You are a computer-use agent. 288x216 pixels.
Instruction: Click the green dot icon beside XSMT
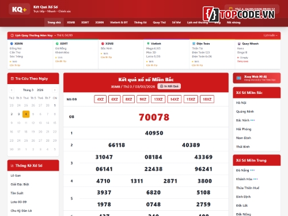(x=57, y=44)
